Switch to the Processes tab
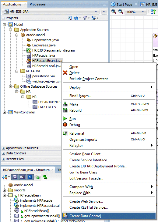This screenshot has width=158, height=222. pos(38,4)
